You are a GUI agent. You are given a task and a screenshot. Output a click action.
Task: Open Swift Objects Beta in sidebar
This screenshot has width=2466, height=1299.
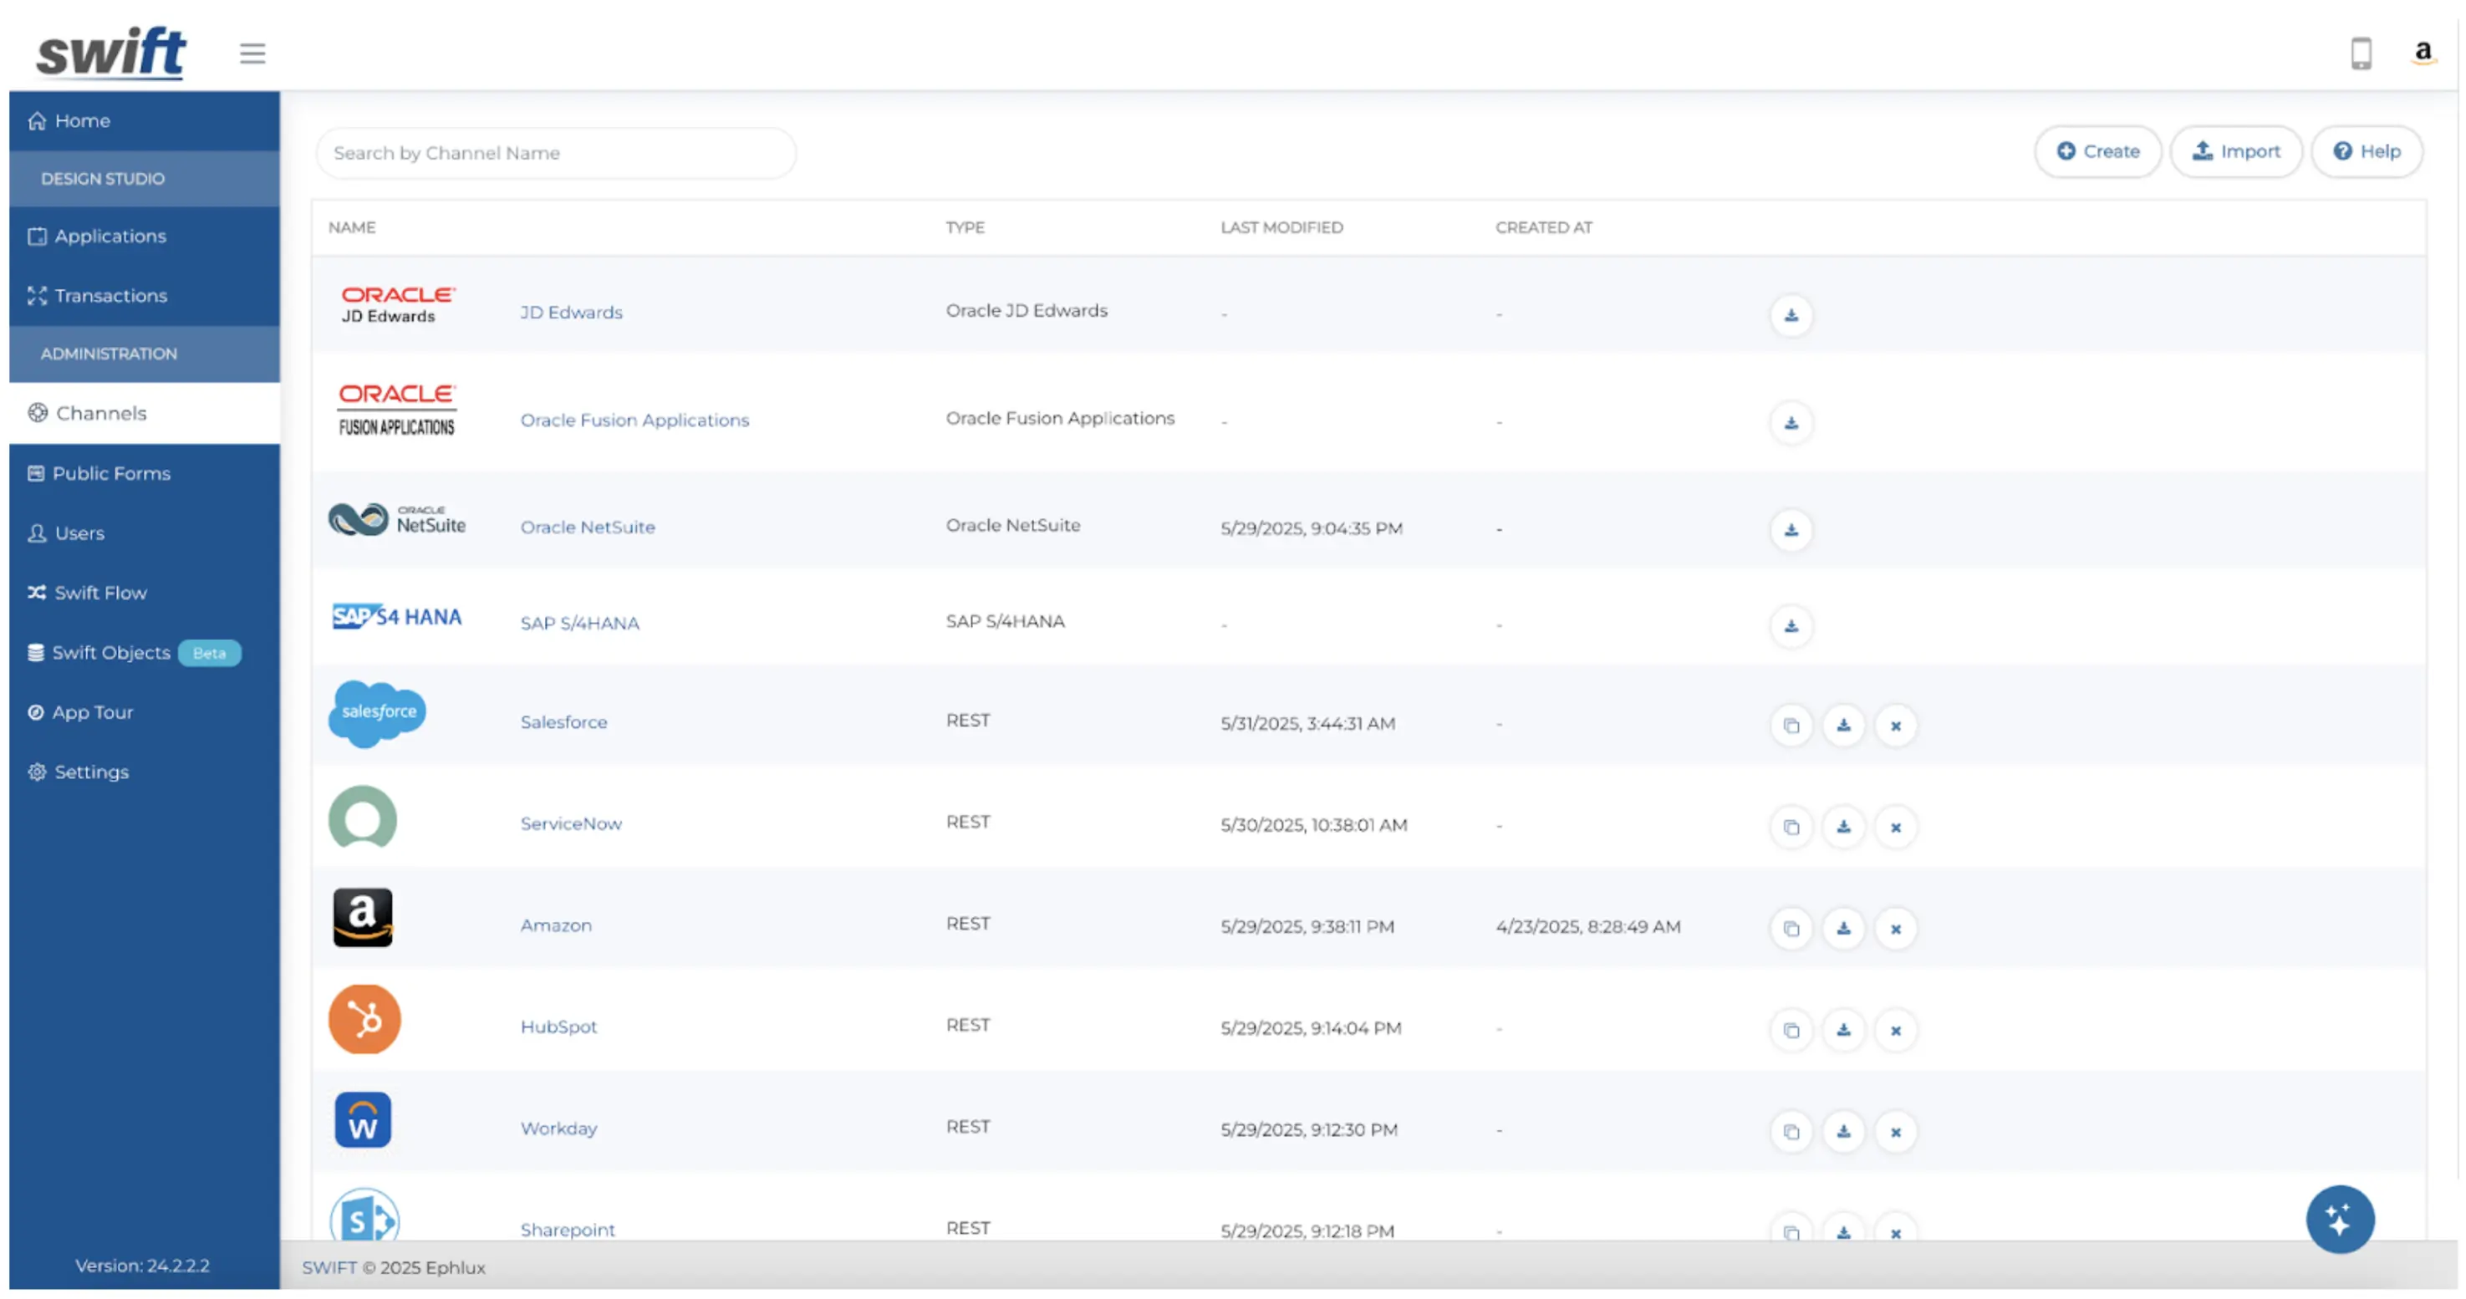click(145, 652)
